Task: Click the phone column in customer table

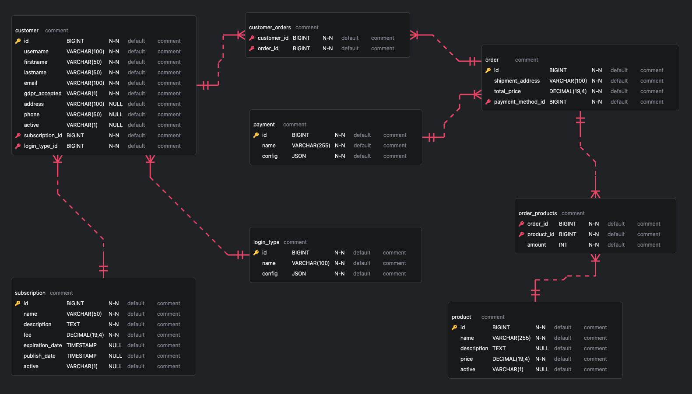Action: click(32, 115)
